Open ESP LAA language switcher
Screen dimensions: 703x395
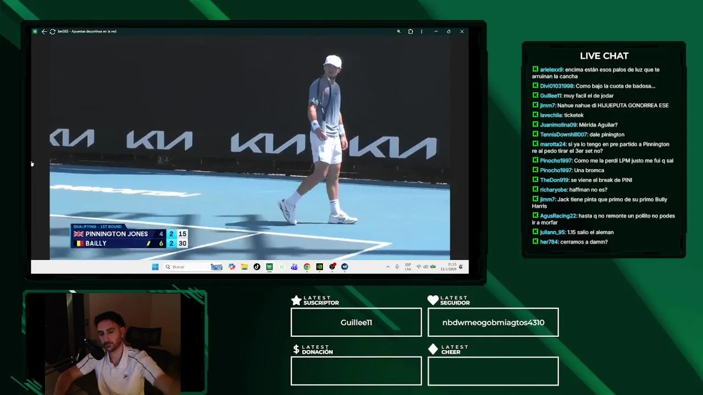pyautogui.click(x=408, y=267)
